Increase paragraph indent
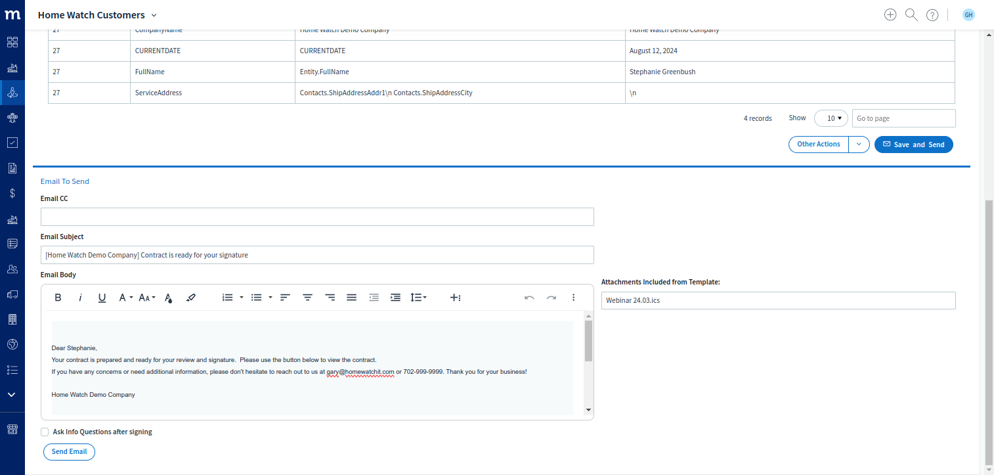This screenshot has height=475, width=994. click(x=395, y=298)
